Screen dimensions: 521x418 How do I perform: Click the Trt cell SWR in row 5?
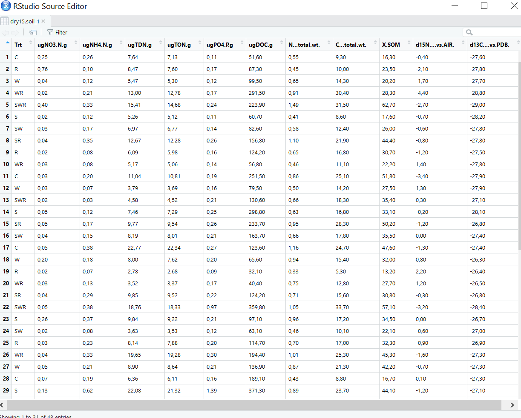[20, 105]
